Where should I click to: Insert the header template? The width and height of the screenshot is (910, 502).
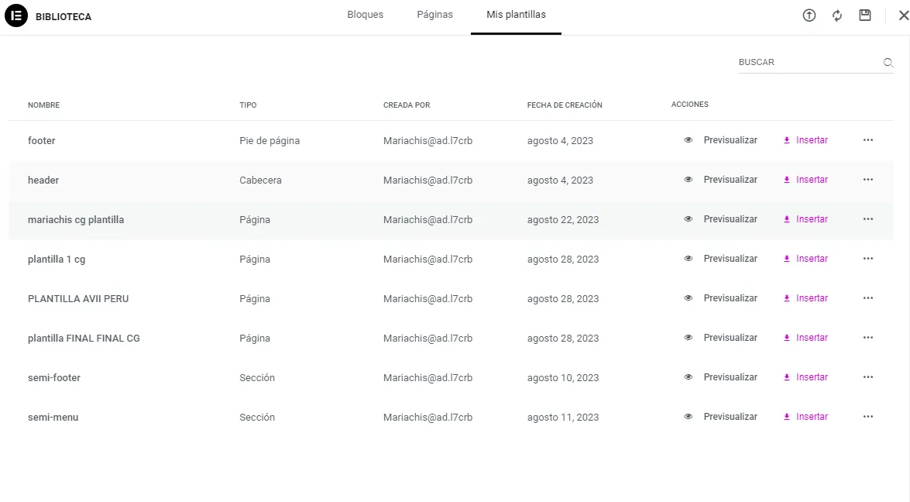[805, 179]
